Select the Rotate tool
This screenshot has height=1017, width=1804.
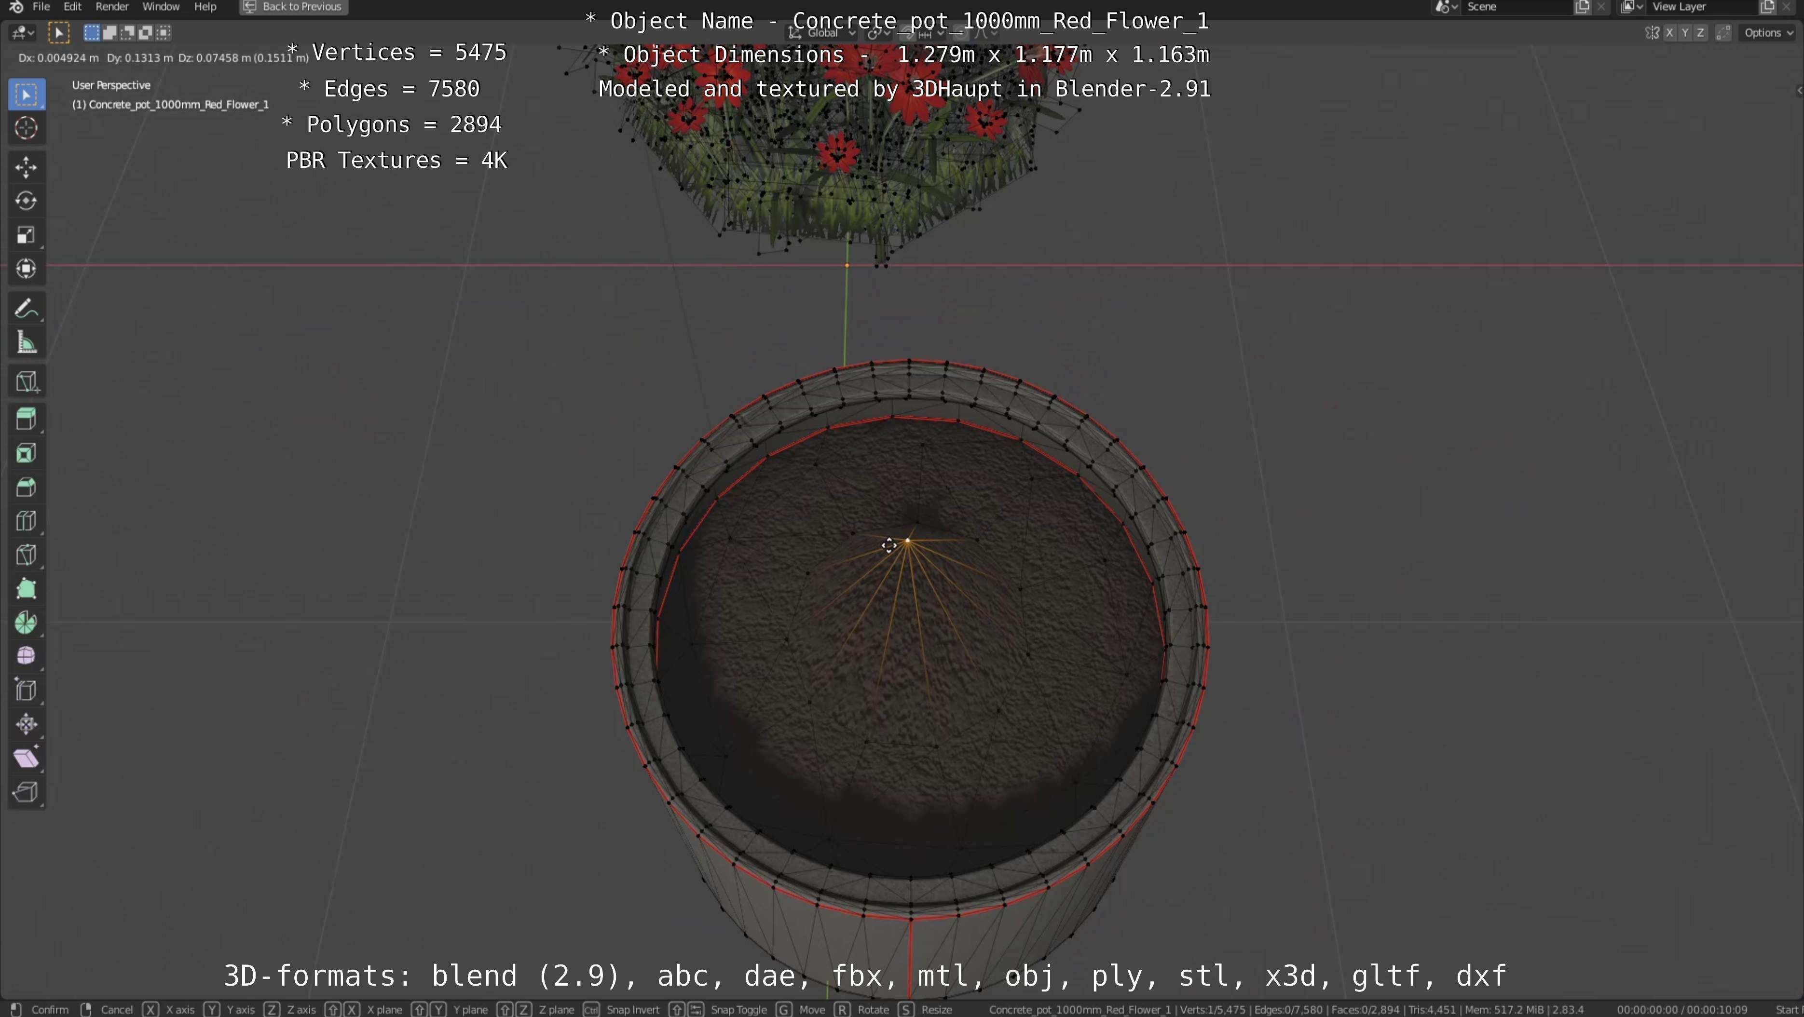pyautogui.click(x=27, y=201)
